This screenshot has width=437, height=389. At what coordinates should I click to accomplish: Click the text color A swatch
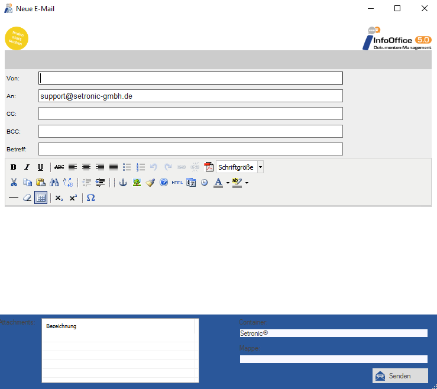tap(218, 183)
